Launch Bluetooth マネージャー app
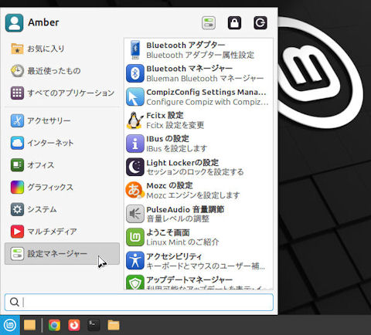Image resolution: width=371 pixels, height=335 pixels. coord(199,73)
